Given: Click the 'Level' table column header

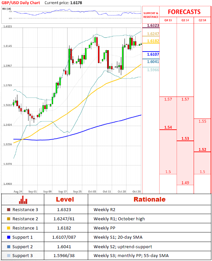Looking at the screenshot, I should (65, 199).
